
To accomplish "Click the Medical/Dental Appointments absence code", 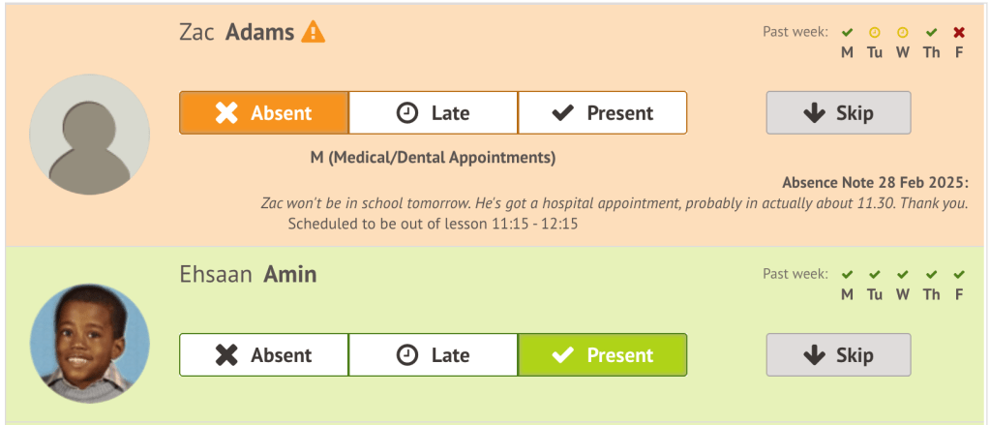I will tap(433, 157).
